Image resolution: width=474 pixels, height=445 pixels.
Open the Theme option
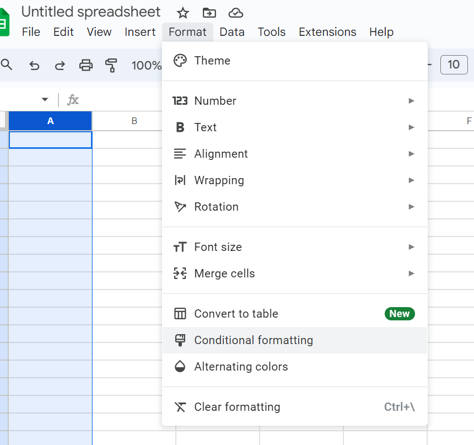click(x=212, y=61)
